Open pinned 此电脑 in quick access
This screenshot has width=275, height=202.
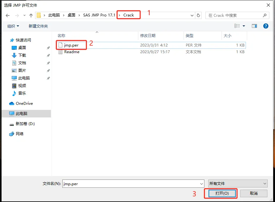pos(24,78)
